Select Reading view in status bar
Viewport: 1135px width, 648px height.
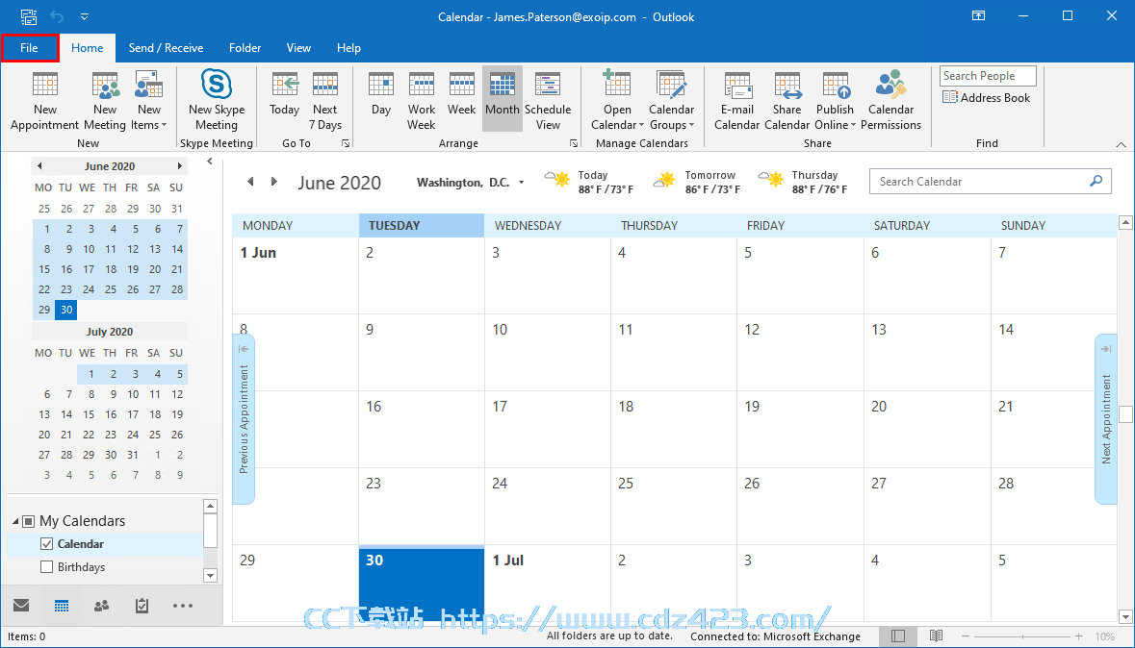click(936, 636)
